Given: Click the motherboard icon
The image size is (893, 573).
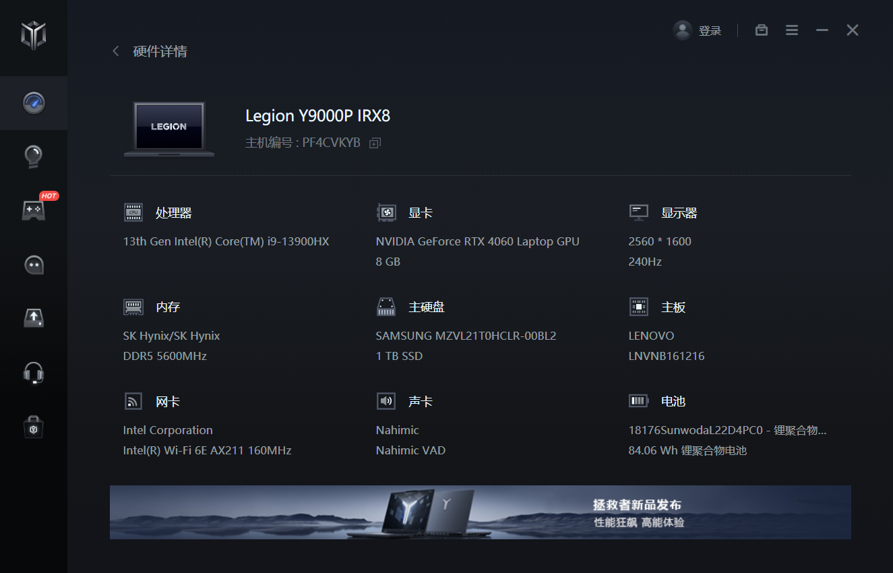Looking at the screenshot, I should pos(638,307).
